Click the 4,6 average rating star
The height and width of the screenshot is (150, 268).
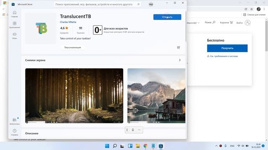point(67,28)
